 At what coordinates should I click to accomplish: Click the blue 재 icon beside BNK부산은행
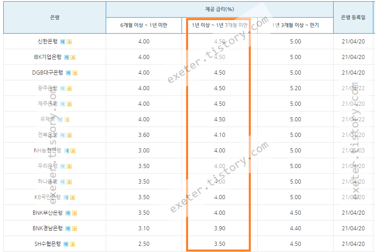point(68,213)
